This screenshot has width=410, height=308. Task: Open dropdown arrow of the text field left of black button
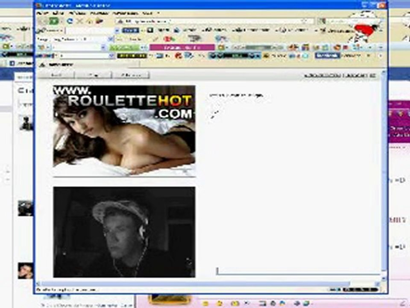111,56
